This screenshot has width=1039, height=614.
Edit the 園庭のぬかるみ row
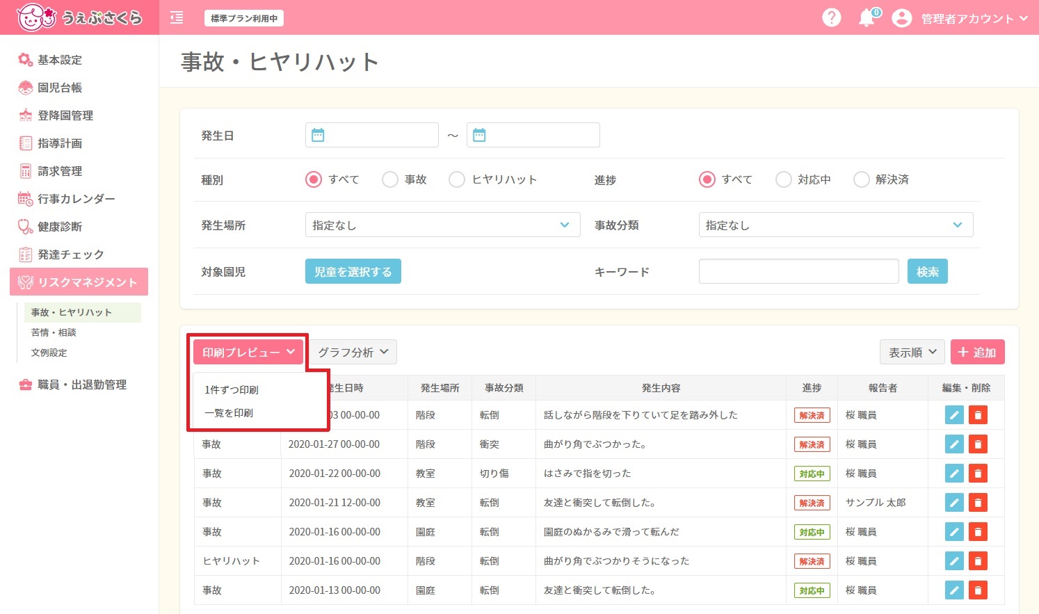[x=954, y=532]
